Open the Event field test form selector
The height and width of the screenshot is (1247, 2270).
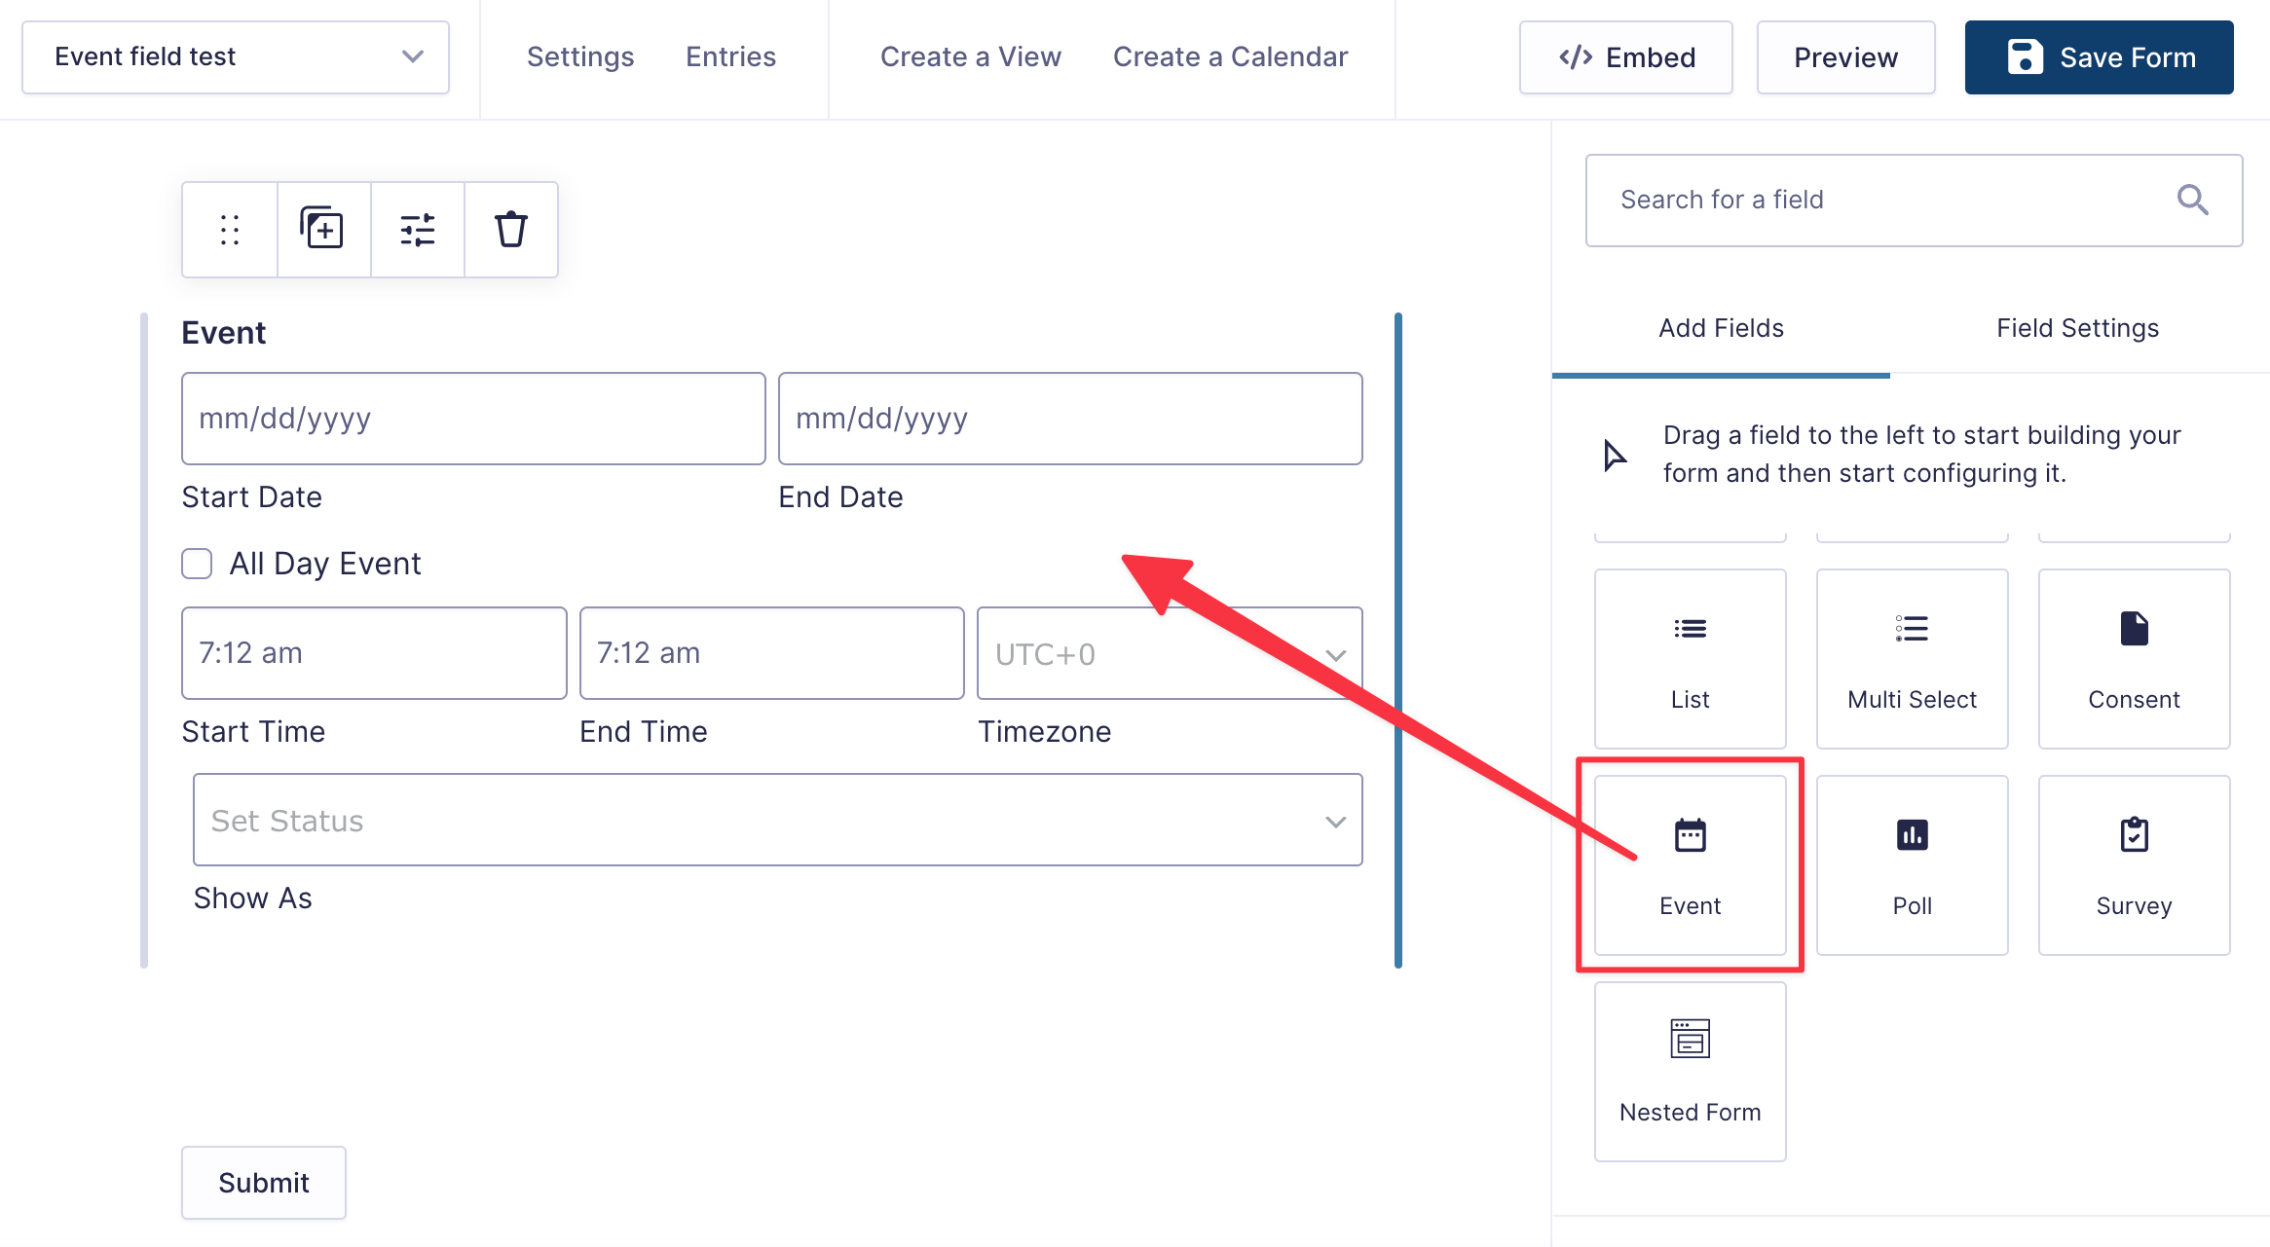click(x=235, y=56)
